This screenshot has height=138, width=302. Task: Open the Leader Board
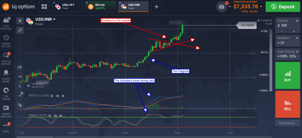click(6, 76)
